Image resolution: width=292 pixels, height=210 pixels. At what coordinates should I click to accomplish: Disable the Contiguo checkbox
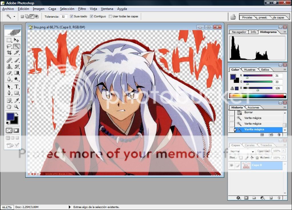pos(92,17)
